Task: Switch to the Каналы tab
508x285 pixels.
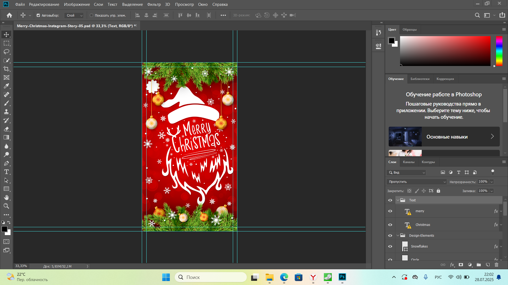Action: [x=409, y=162]
